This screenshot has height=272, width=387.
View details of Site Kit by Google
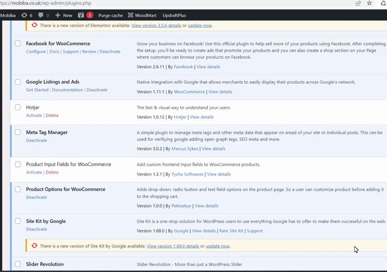click(x=204, y=231)
